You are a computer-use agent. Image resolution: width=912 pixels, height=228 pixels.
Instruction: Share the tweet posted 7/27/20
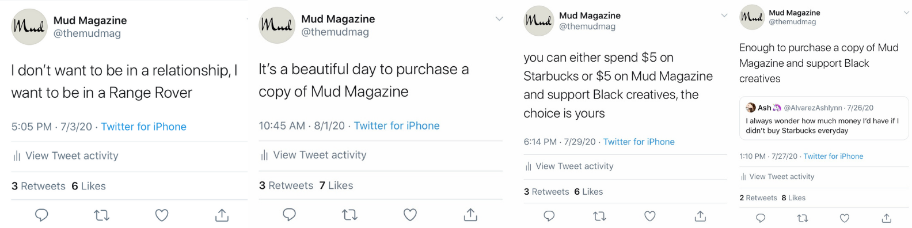[887, 218]
